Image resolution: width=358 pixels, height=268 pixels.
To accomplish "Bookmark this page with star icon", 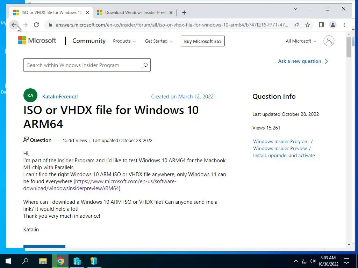I will (x=308, y=25).
